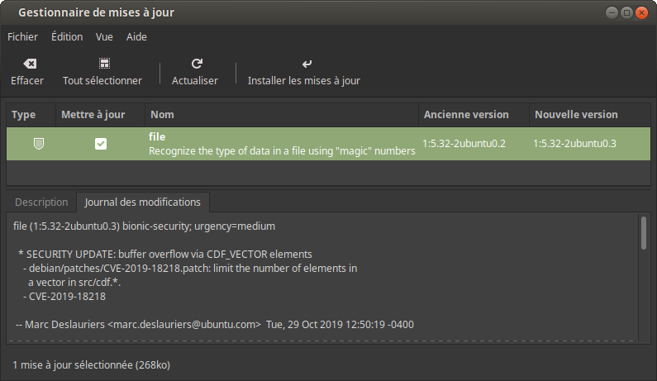Open the Édition menu

coord(67,37)
